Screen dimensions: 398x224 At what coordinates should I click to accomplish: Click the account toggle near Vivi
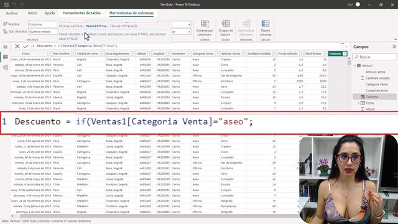(x=358, y=4)
